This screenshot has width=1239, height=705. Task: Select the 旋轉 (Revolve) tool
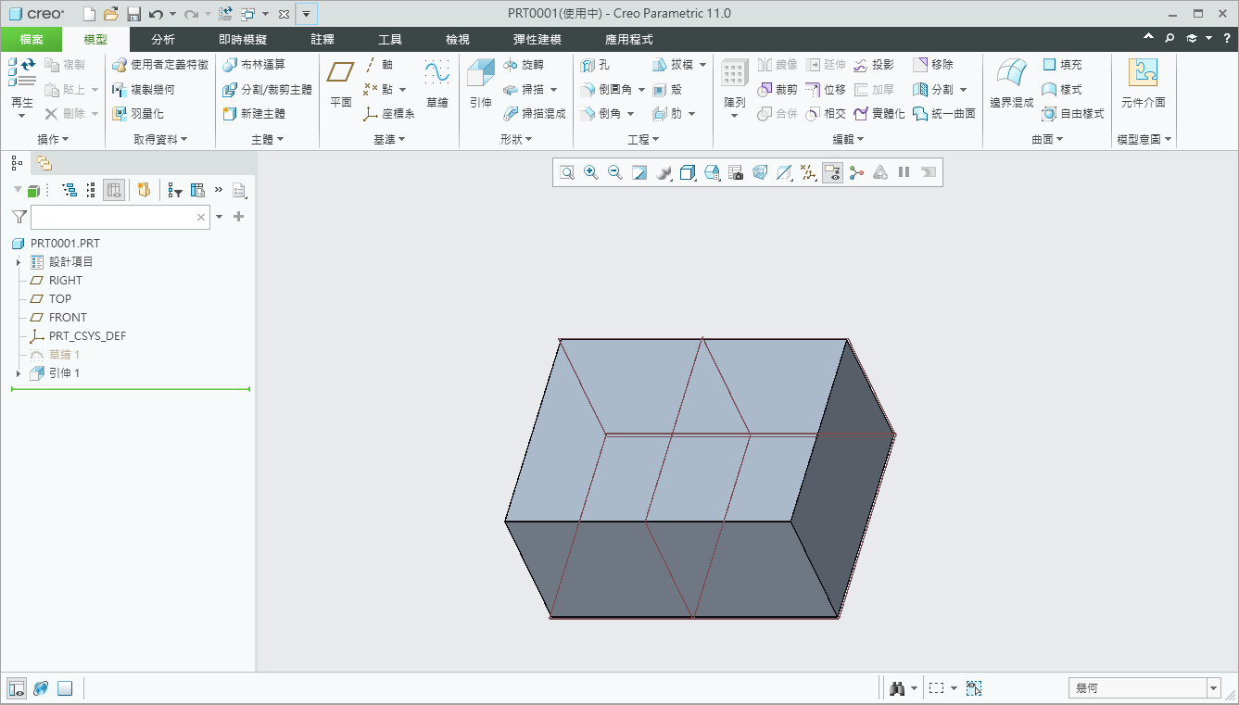pyautogui.click(x=524, y=65)
